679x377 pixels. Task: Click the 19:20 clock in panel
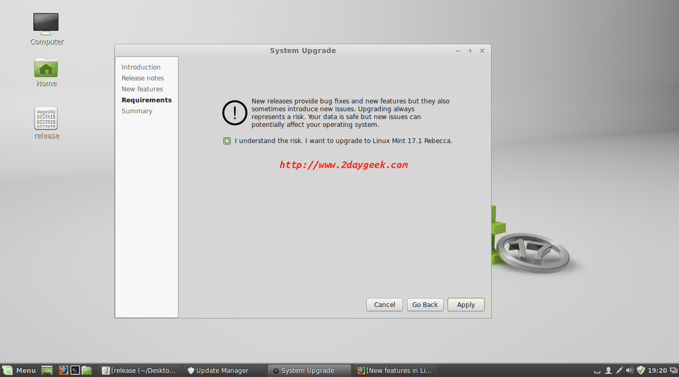pos(657,371)
